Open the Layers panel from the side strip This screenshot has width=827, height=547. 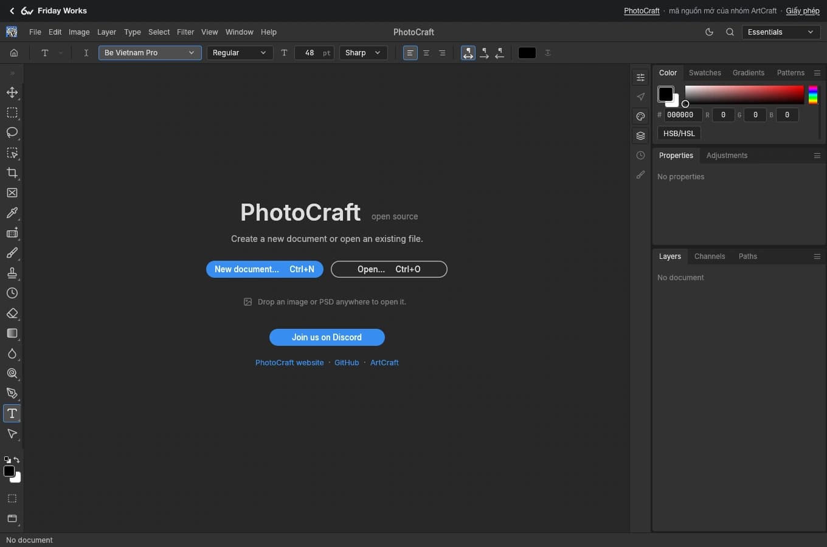[640, 136]
